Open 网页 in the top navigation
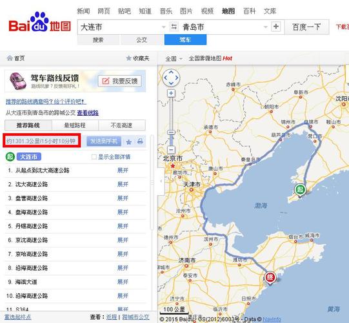This screenshot has height=323, width=349. (104, 11)
